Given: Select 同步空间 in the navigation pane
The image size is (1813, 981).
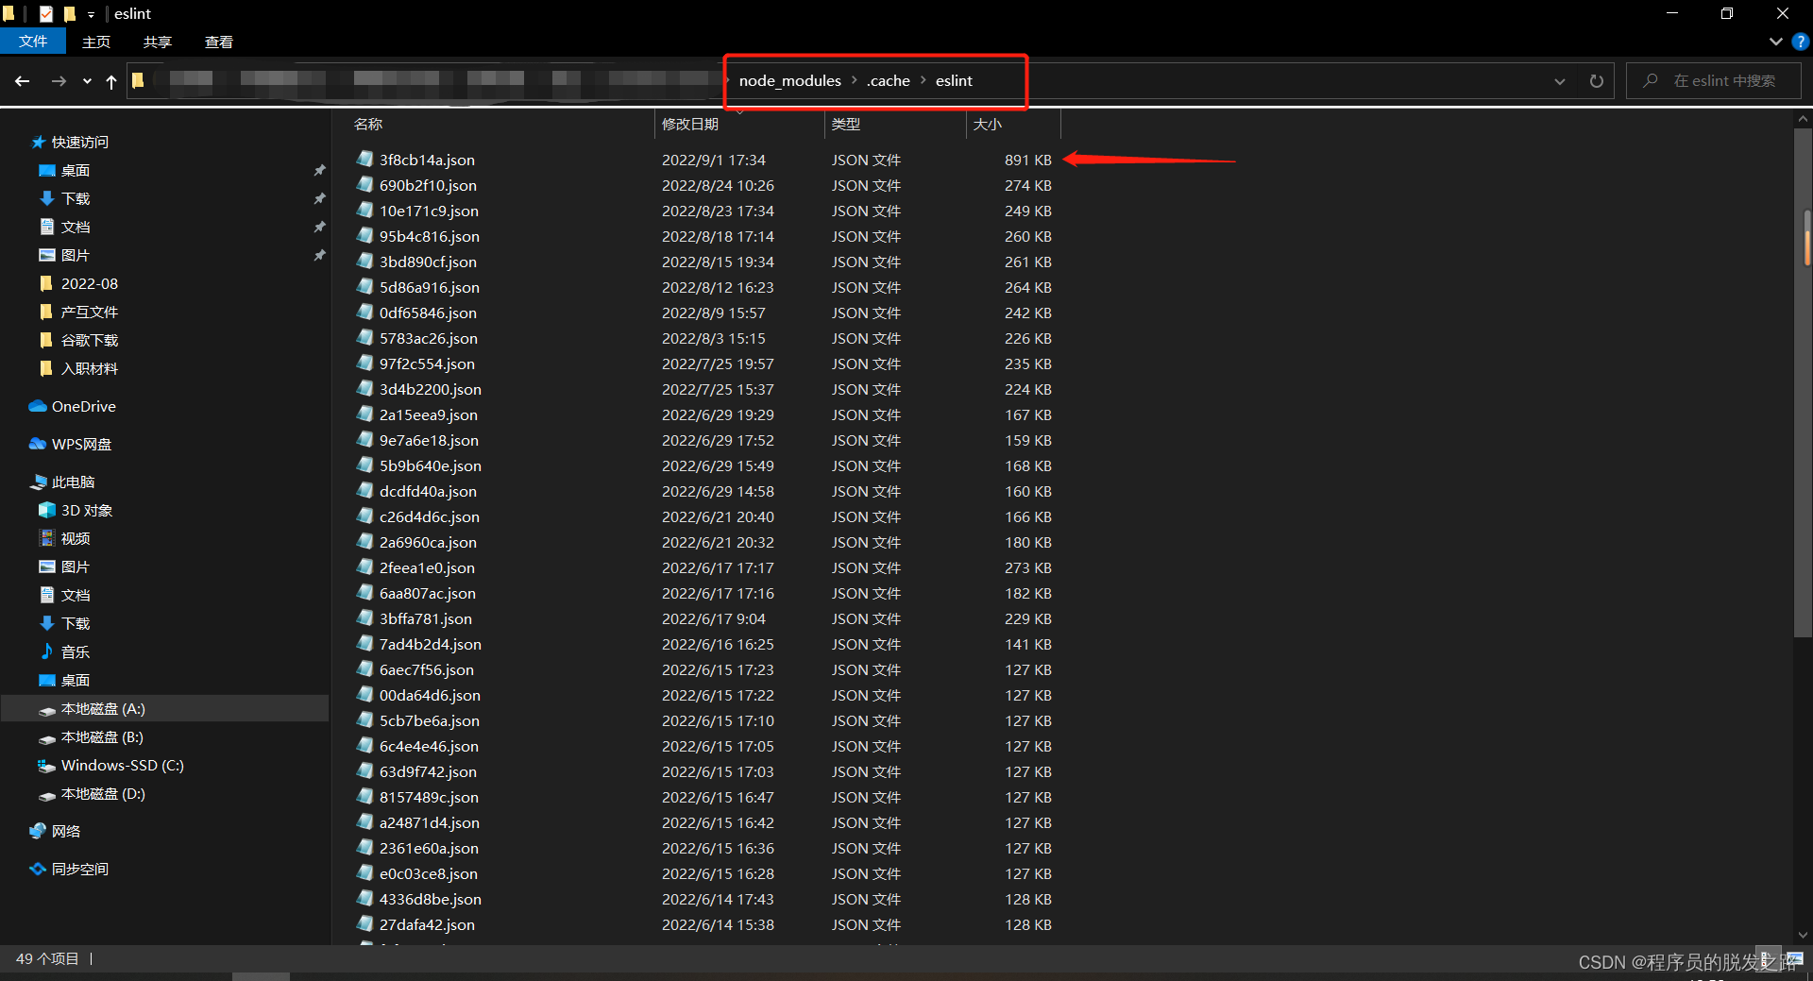Looking at the screenshot, I should [80, 870].
